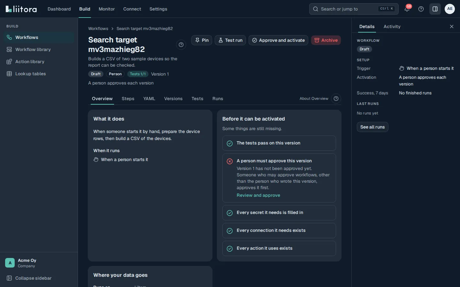Open Settings in top navigation

pos(158,9)
